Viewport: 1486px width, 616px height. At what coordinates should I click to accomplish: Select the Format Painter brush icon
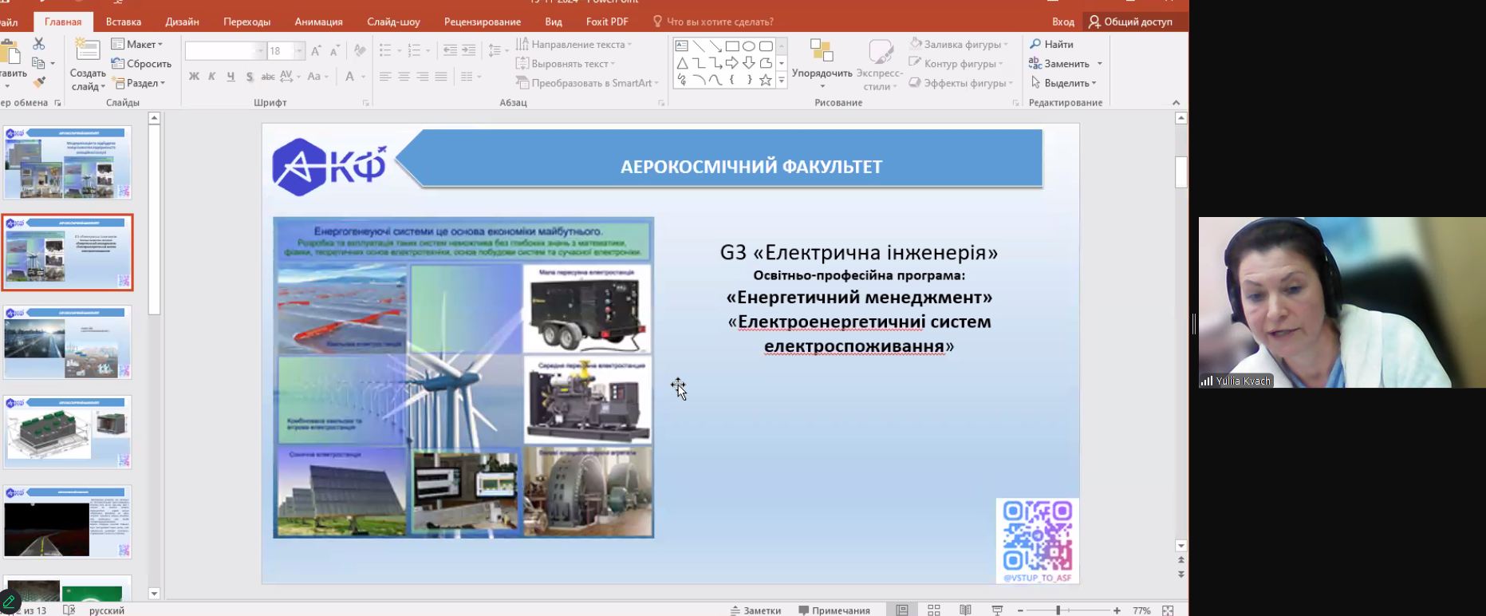pos(38,82)
